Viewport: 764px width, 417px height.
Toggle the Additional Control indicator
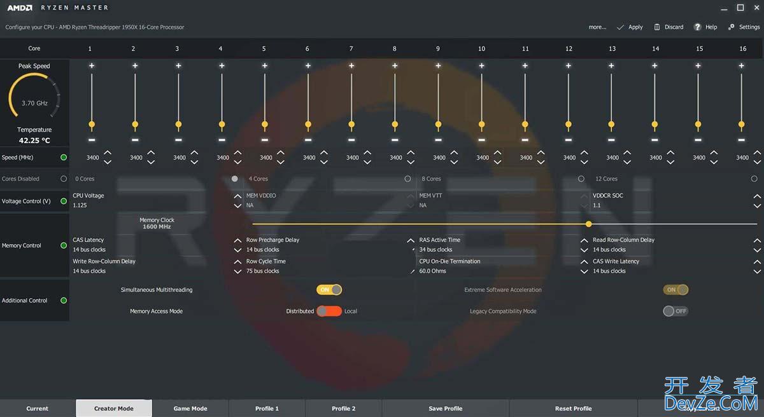64,300
